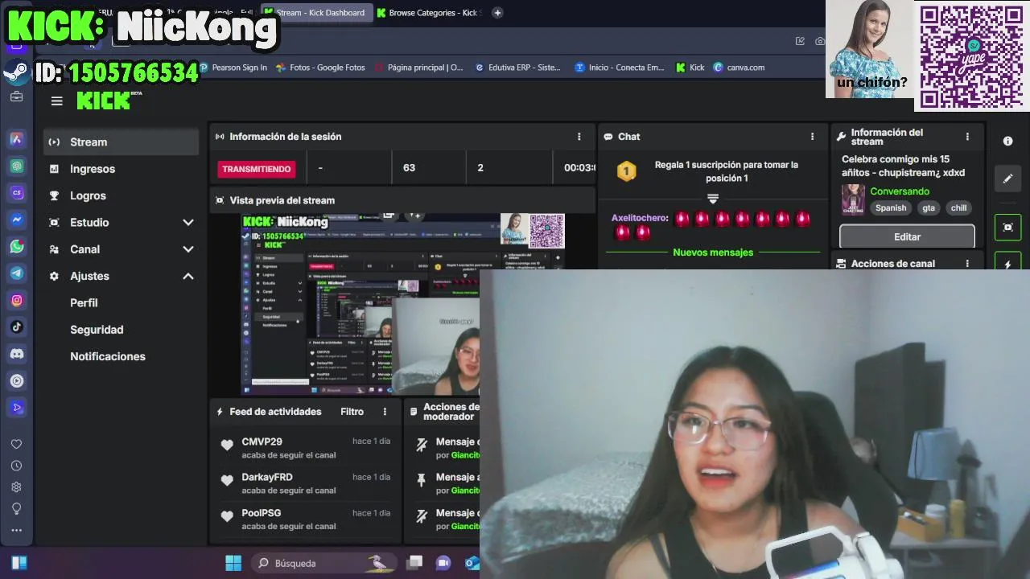Open history clock icon in browser sidebar
This screenshot has width=1030, height=579.
[16, 466]
